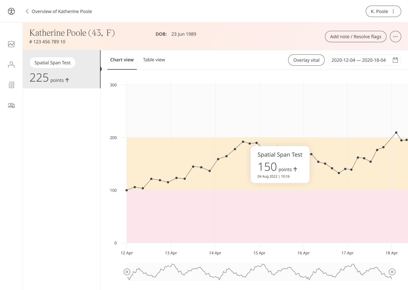Click the 200 y-axis label
The image size is (408, 290).
(113, 138)
